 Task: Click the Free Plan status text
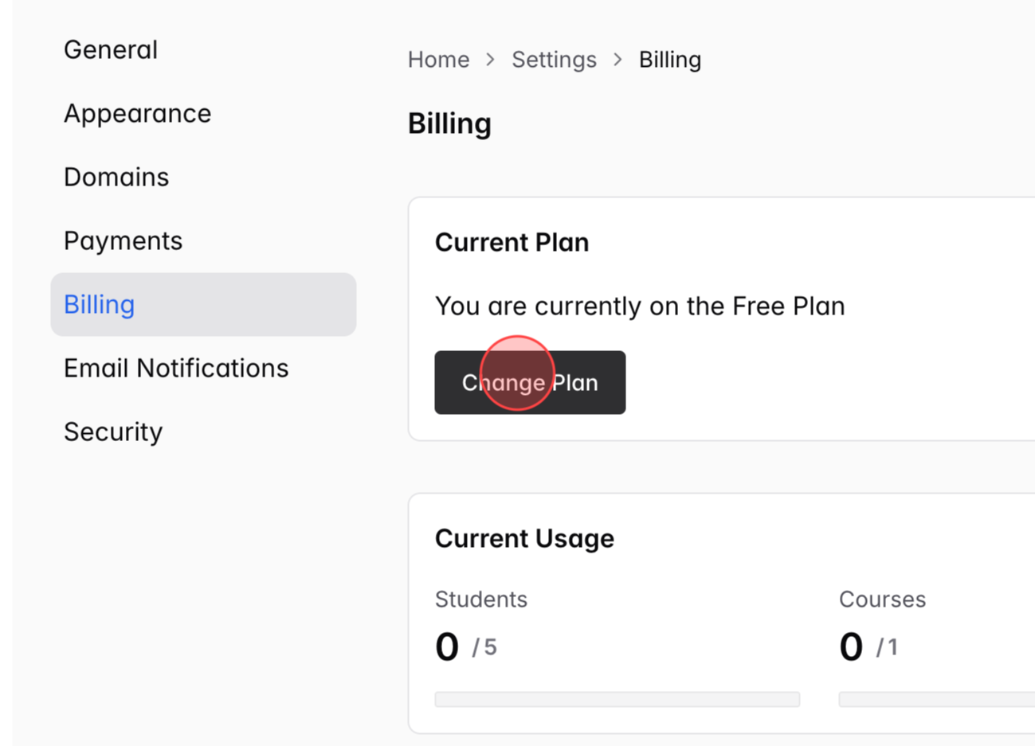click(640, 306)
